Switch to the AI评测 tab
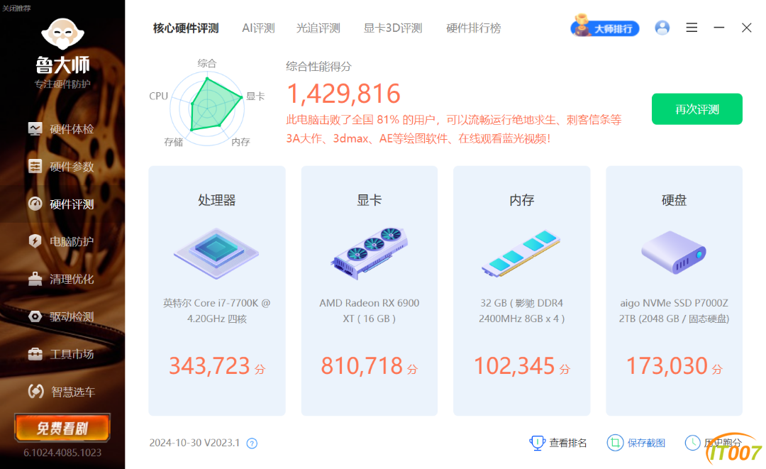 coord(258,28)
